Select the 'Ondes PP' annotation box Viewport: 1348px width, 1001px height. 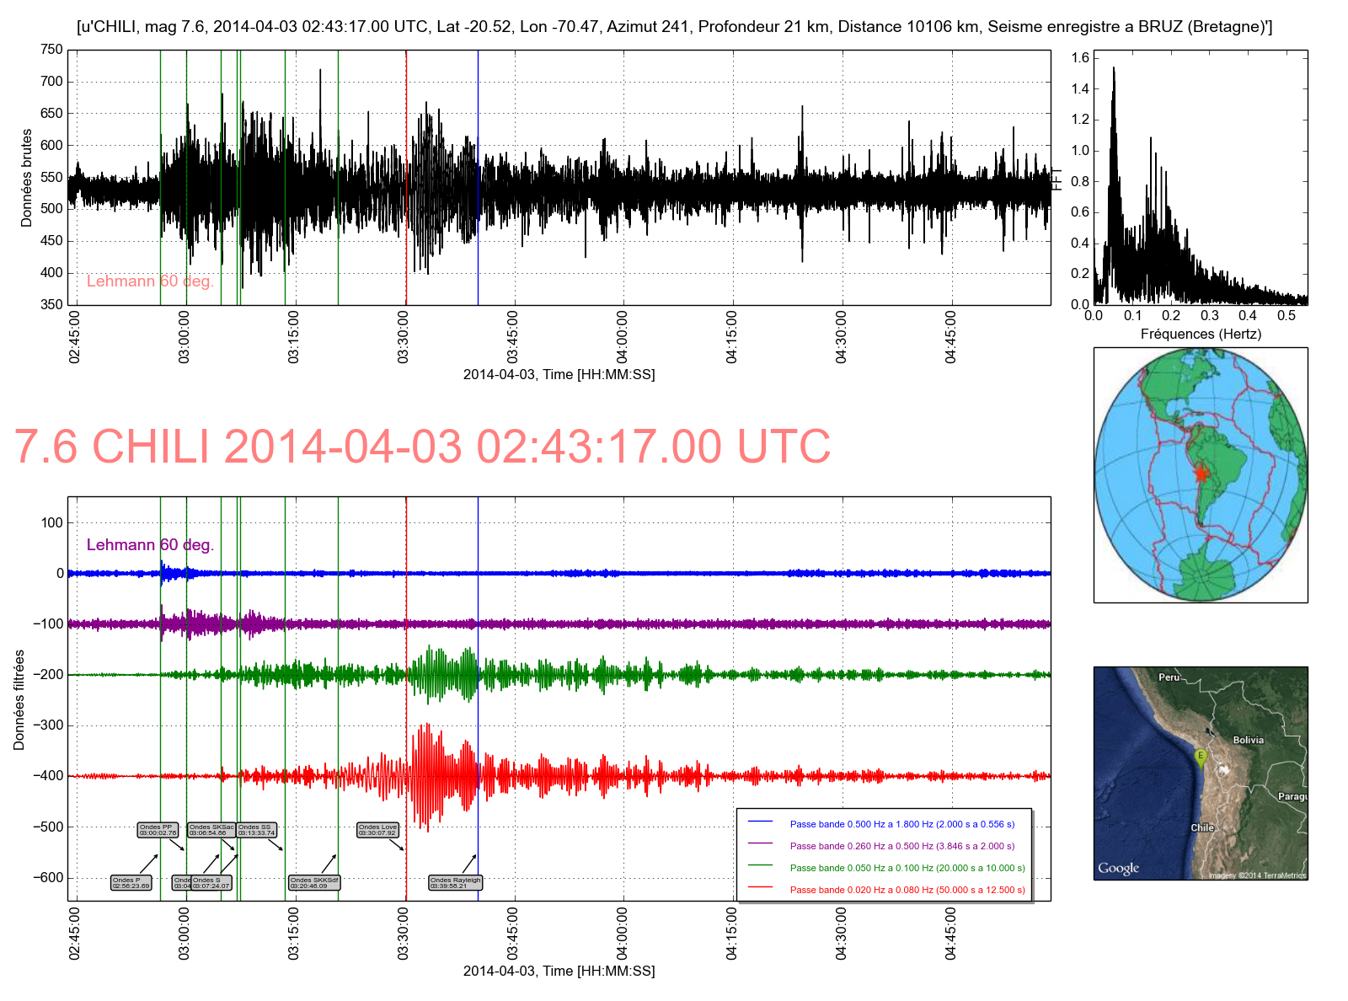tap(158, 830)
